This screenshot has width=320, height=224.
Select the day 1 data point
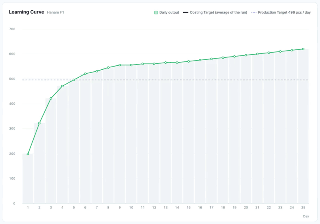pos(28,154)
